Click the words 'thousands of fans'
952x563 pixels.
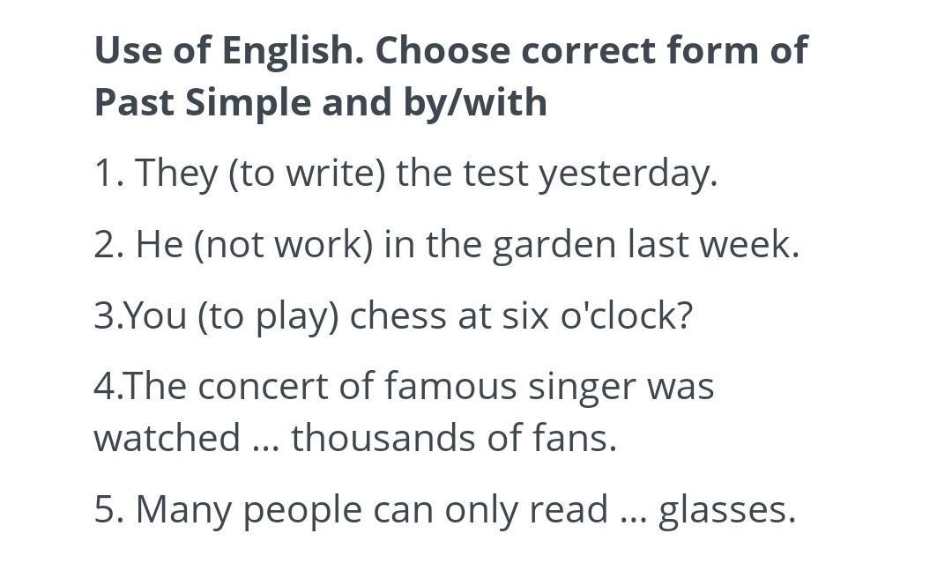454,438
